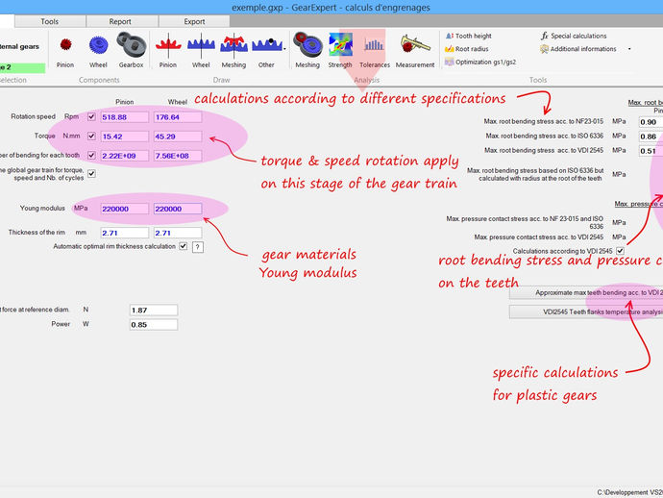Switch to the Tools tab

50,21
